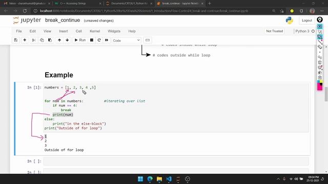Image resolution: width=328 pixels, height=184 pixels.
Task: Open the Edit menu
Action: point(33,31)
